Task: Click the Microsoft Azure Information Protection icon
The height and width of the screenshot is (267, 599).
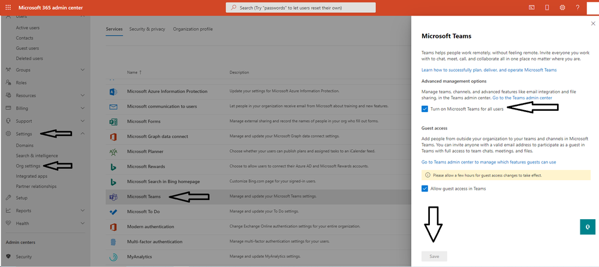Action: [113, 92]
